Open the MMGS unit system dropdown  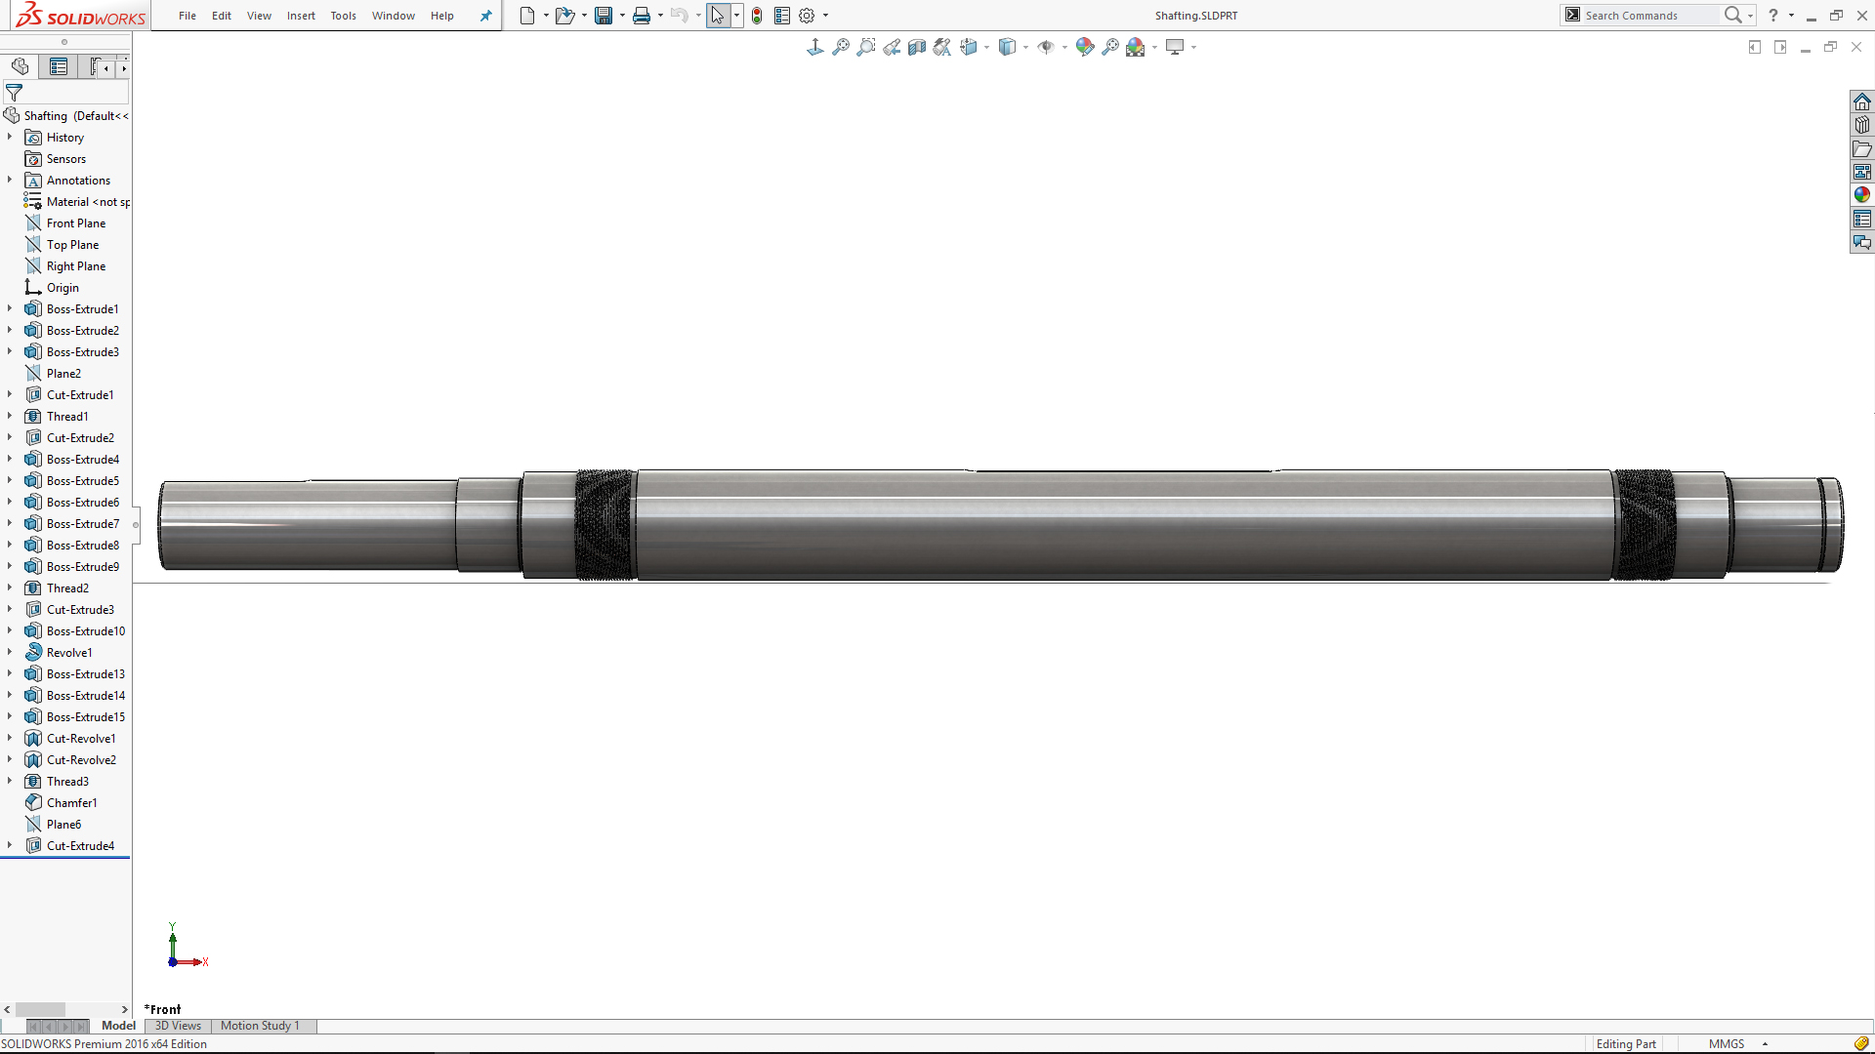click(x=1765, y=1043)
